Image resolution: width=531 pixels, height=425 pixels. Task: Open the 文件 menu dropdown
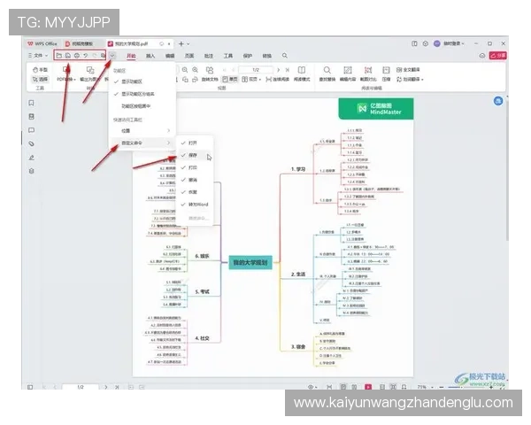click(39, 56)
